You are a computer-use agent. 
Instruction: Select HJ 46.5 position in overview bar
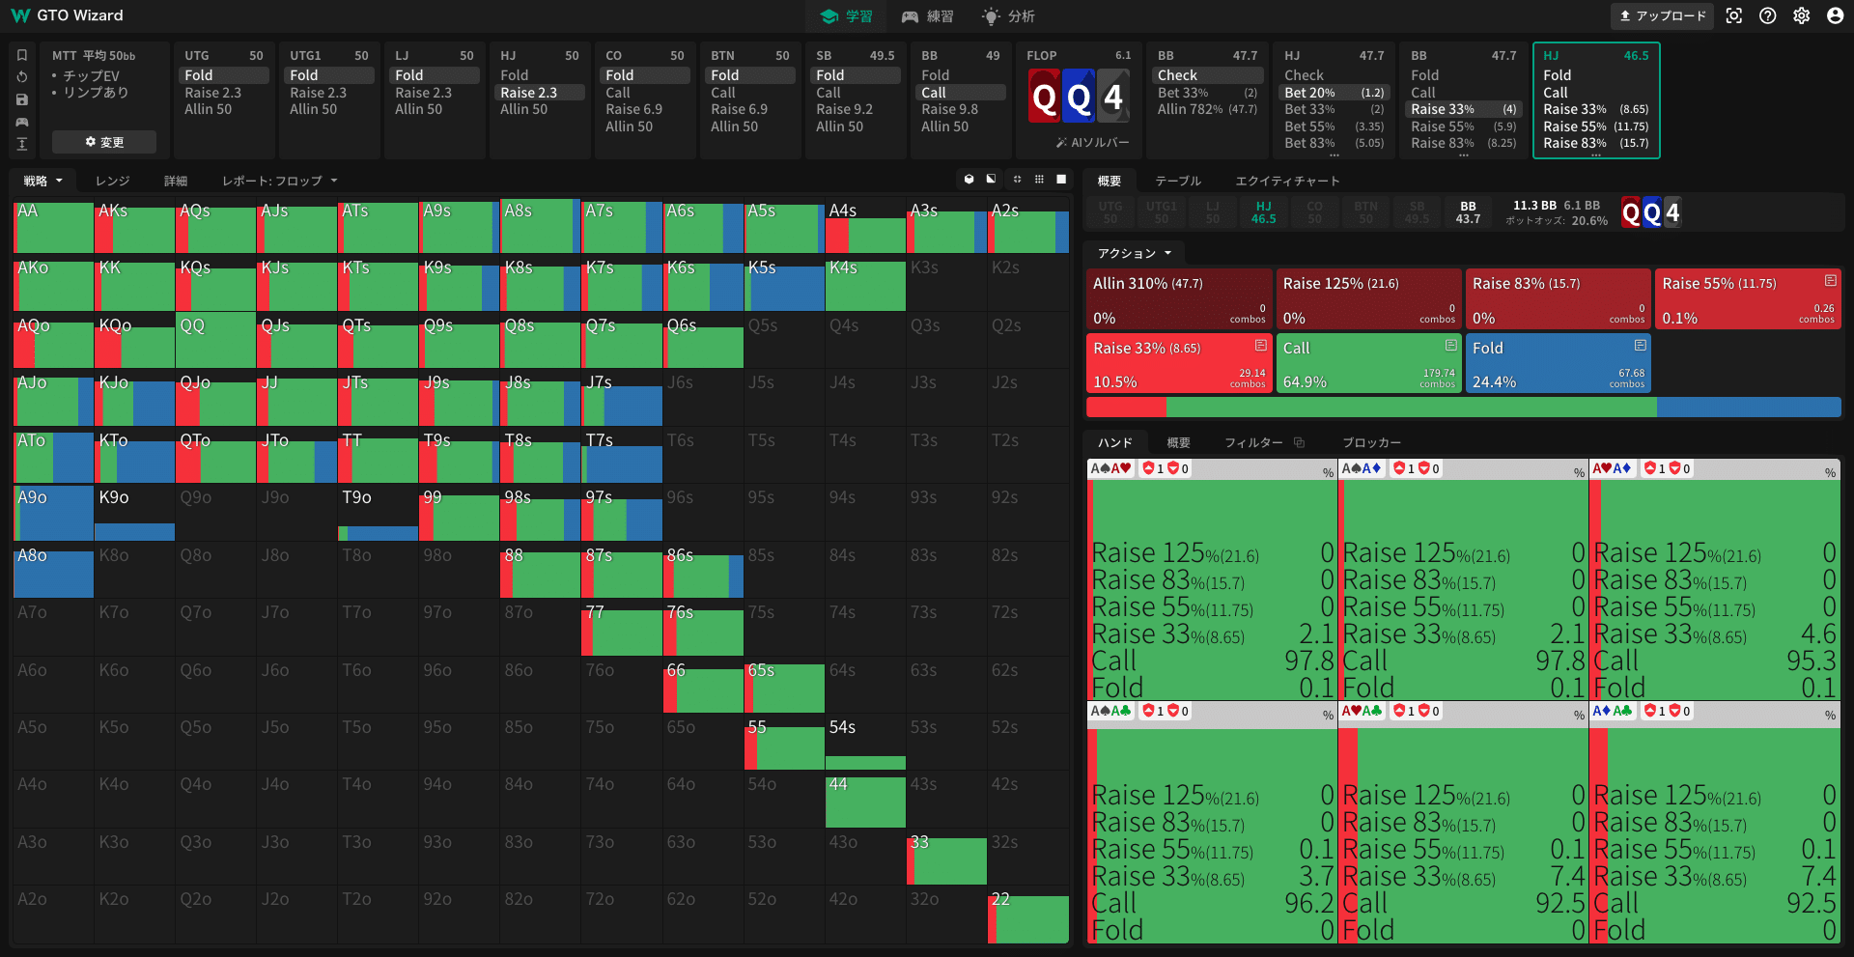[1264, 212]
